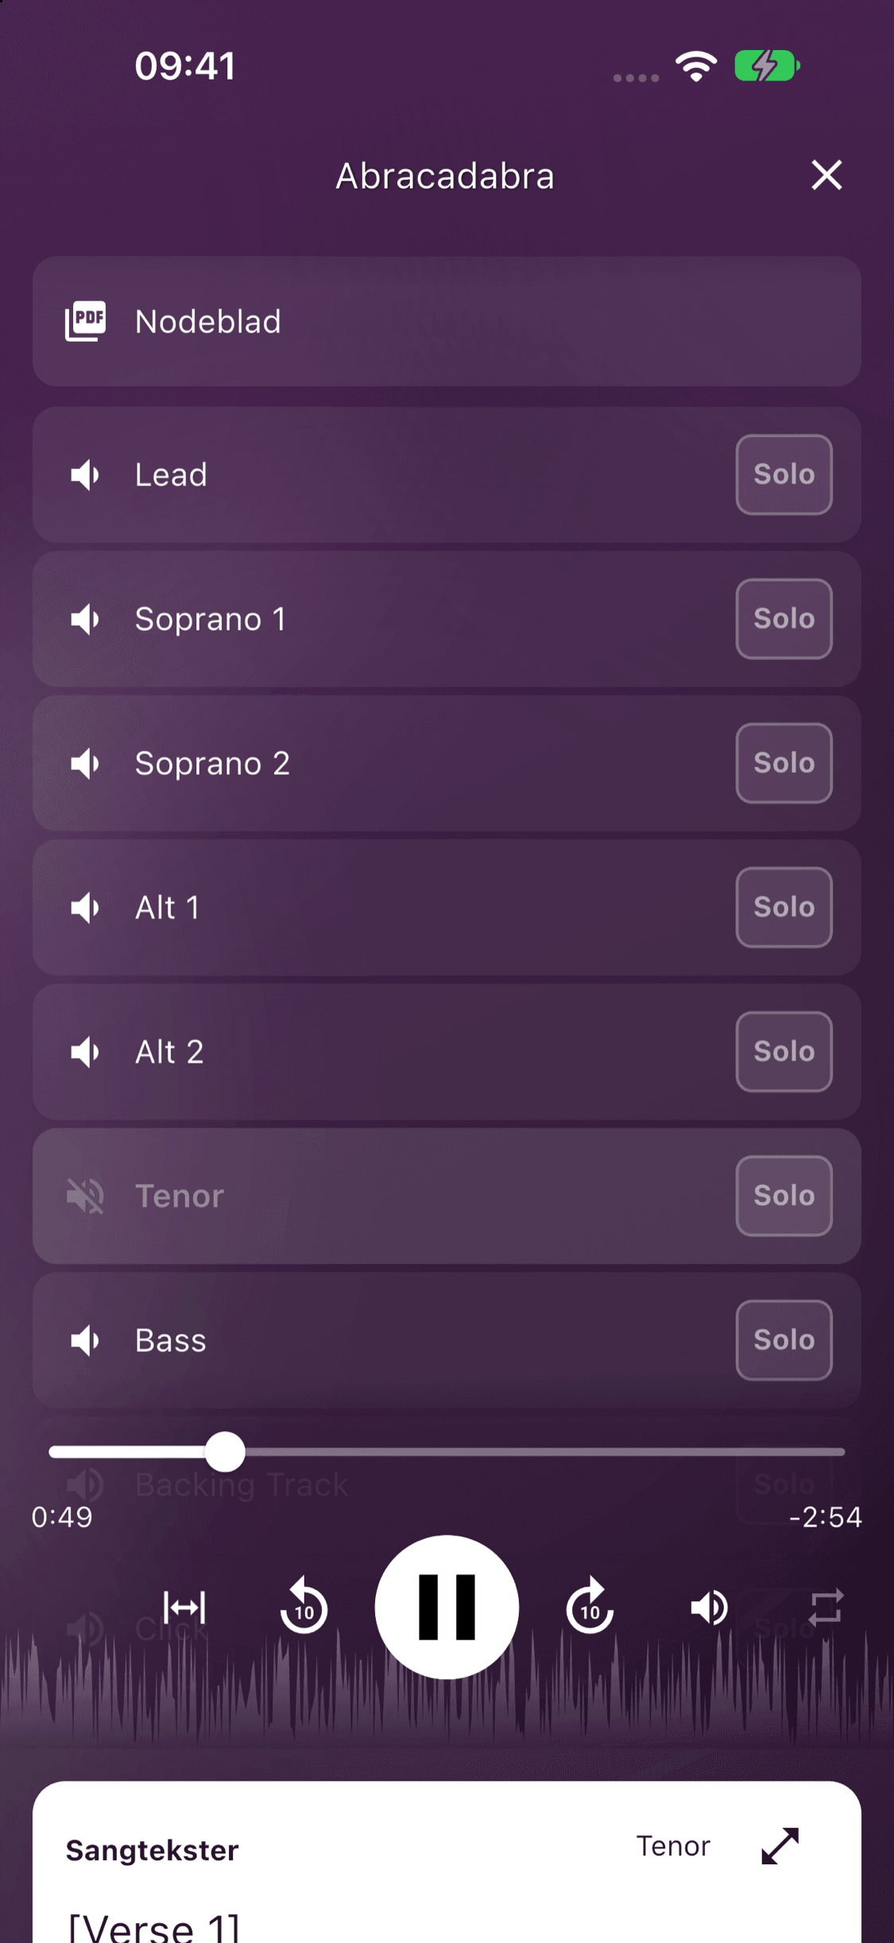Pause the playback
This screenshot has height=1943, width=894.
click(447, 1608)
